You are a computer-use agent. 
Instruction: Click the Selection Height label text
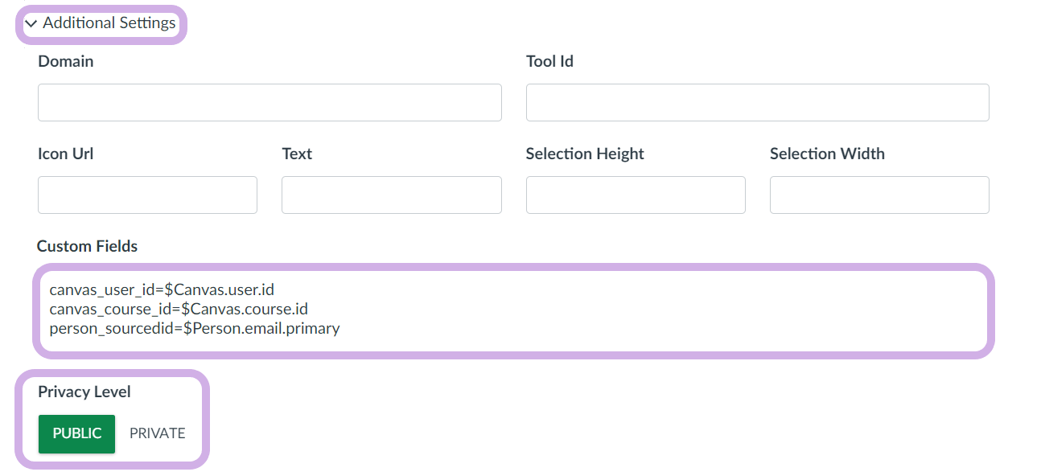(585, 154)
